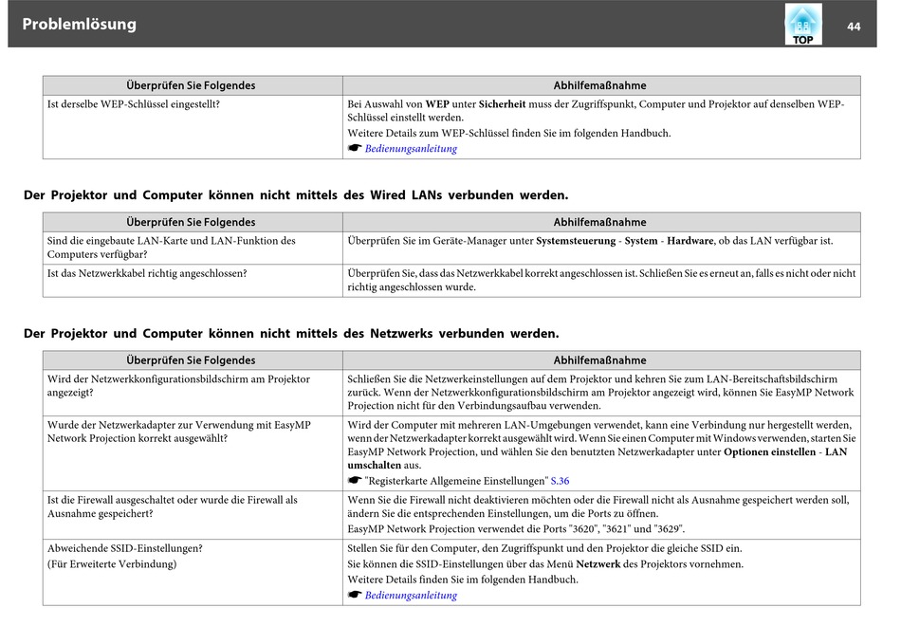
Task: Select "Sind die eingebaute LAN-Karte" cell
Action: coord(193,248)
